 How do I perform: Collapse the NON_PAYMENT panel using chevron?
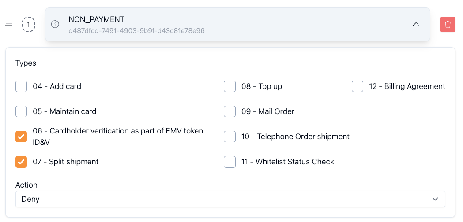pyautogui.click(x=416, y=24)
